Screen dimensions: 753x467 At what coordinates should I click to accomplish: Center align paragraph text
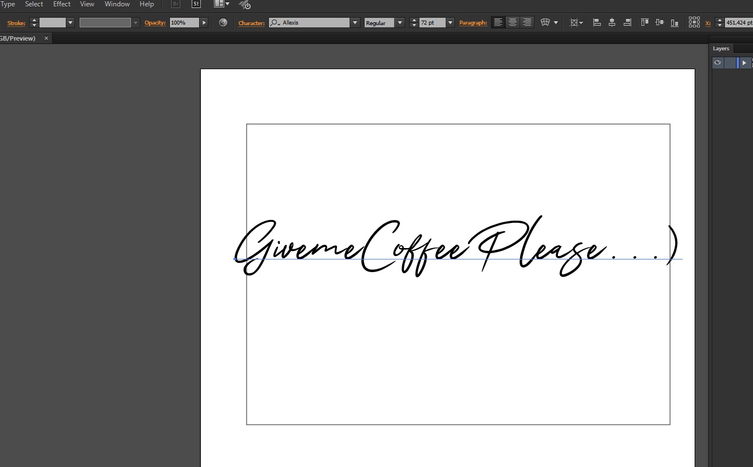pos(513,22)
